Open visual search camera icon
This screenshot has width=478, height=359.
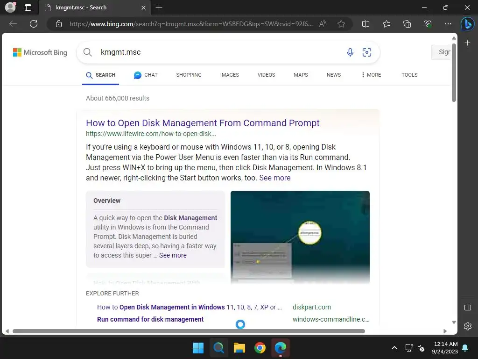(367, 52)
